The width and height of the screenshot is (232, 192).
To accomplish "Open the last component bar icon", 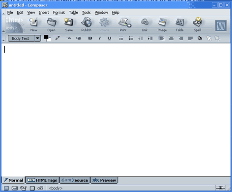I will [40, 188].
